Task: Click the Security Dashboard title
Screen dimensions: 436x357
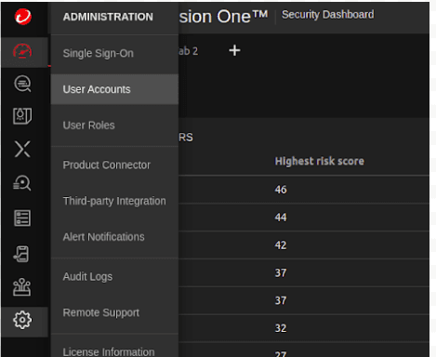Action: 327,15
